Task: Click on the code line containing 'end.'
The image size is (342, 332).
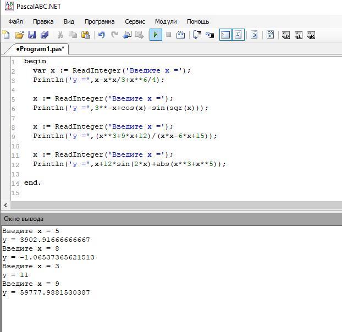Action: [x=32, y=182]
